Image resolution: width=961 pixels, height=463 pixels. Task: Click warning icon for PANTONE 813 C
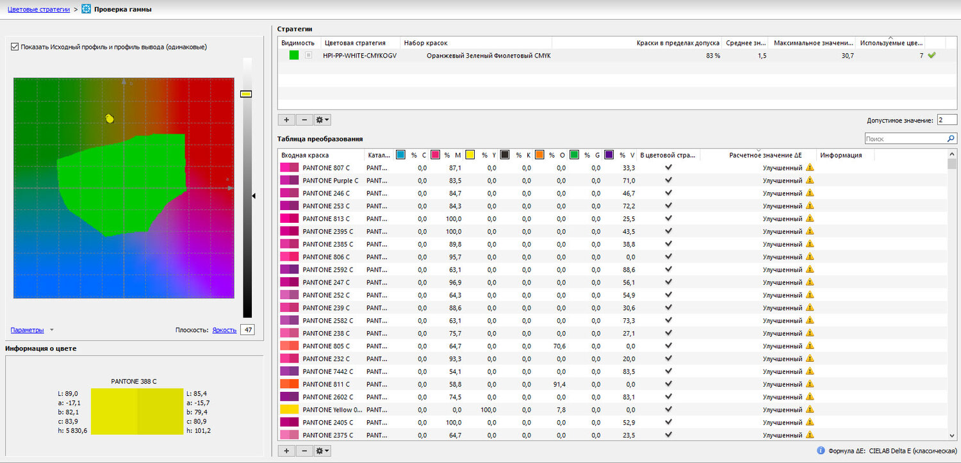coord(810,218)
